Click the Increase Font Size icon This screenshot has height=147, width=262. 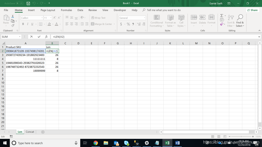(55, 18)
